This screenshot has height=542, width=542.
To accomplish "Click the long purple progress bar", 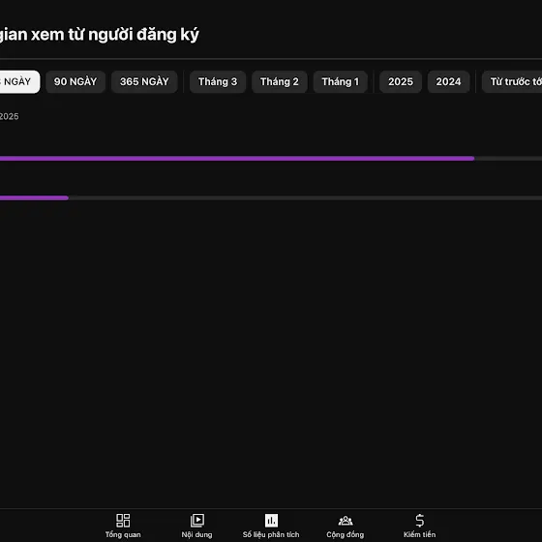I will tap(237, 159).
